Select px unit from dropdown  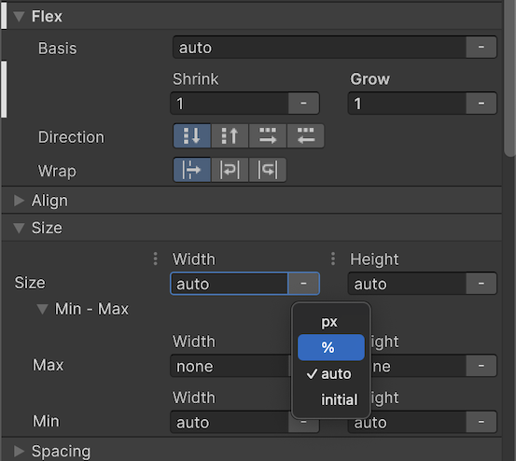(331, 321)
